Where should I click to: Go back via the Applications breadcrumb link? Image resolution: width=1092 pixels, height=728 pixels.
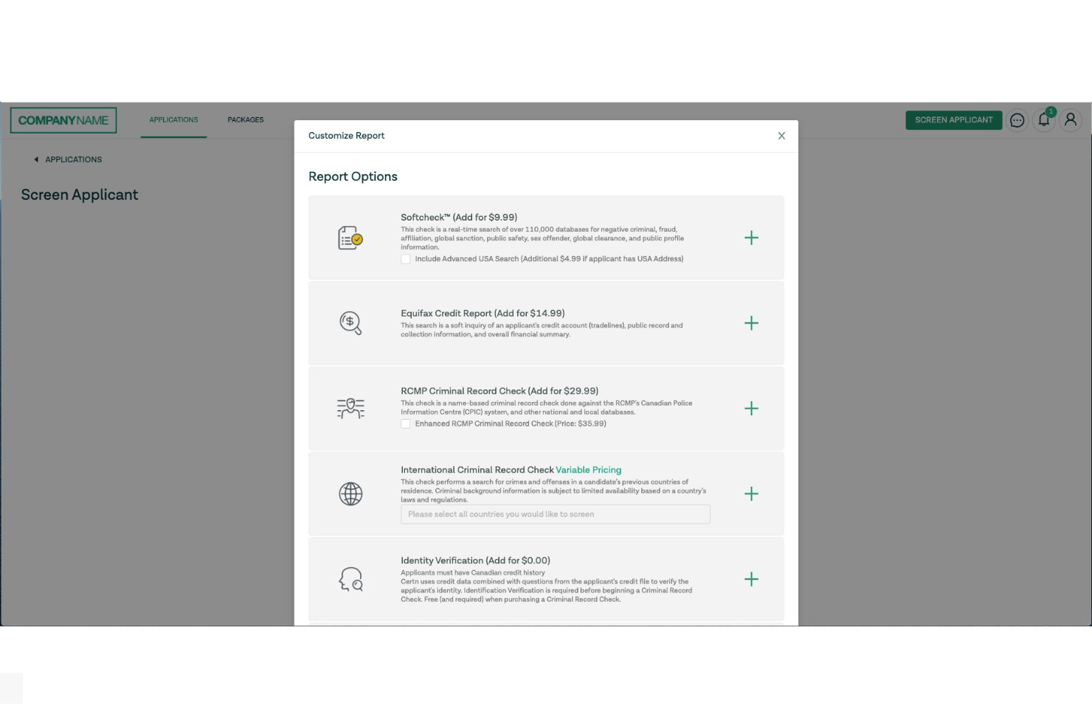[x=74, y=159]
